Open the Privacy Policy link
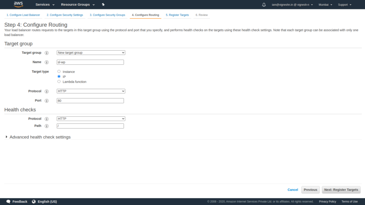The width and height of the screenshot is (365, 205). (x=327, y=201)
